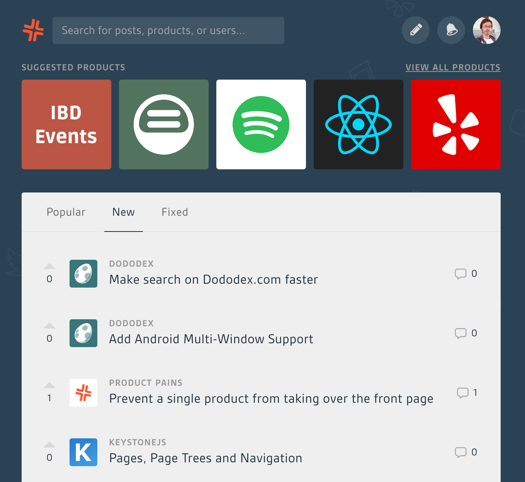
Task: Click DODODEX label above the Android post
Action: (131, 324)
